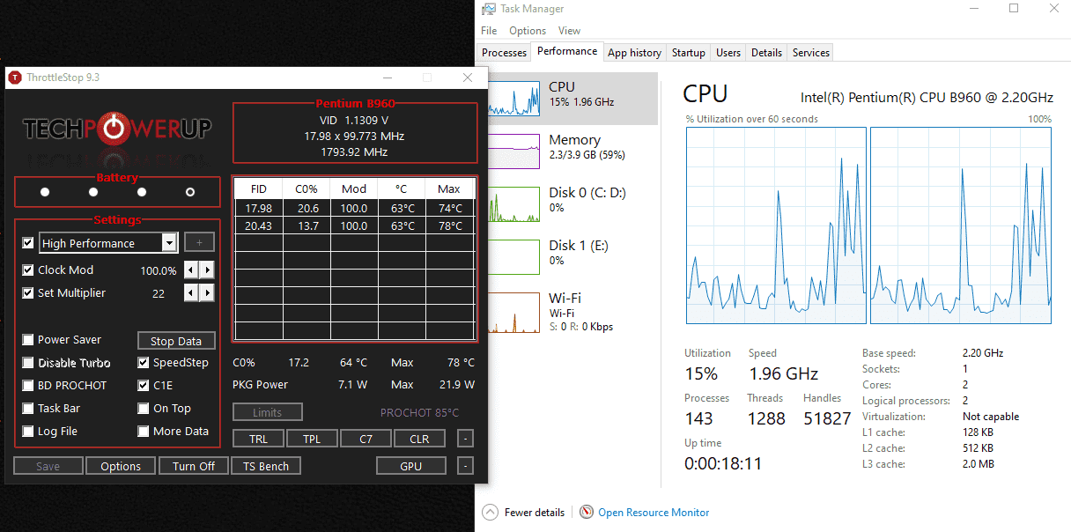
Task: Click the 51827 handles value
Action: click(x=827, y=418)
